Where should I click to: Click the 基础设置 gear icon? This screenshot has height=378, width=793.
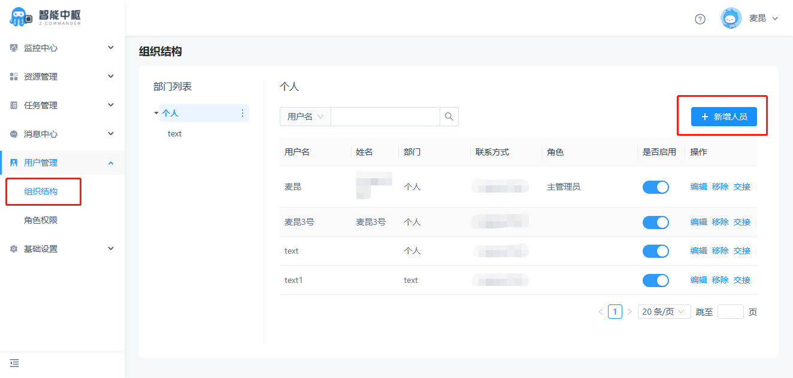point(14,249)
